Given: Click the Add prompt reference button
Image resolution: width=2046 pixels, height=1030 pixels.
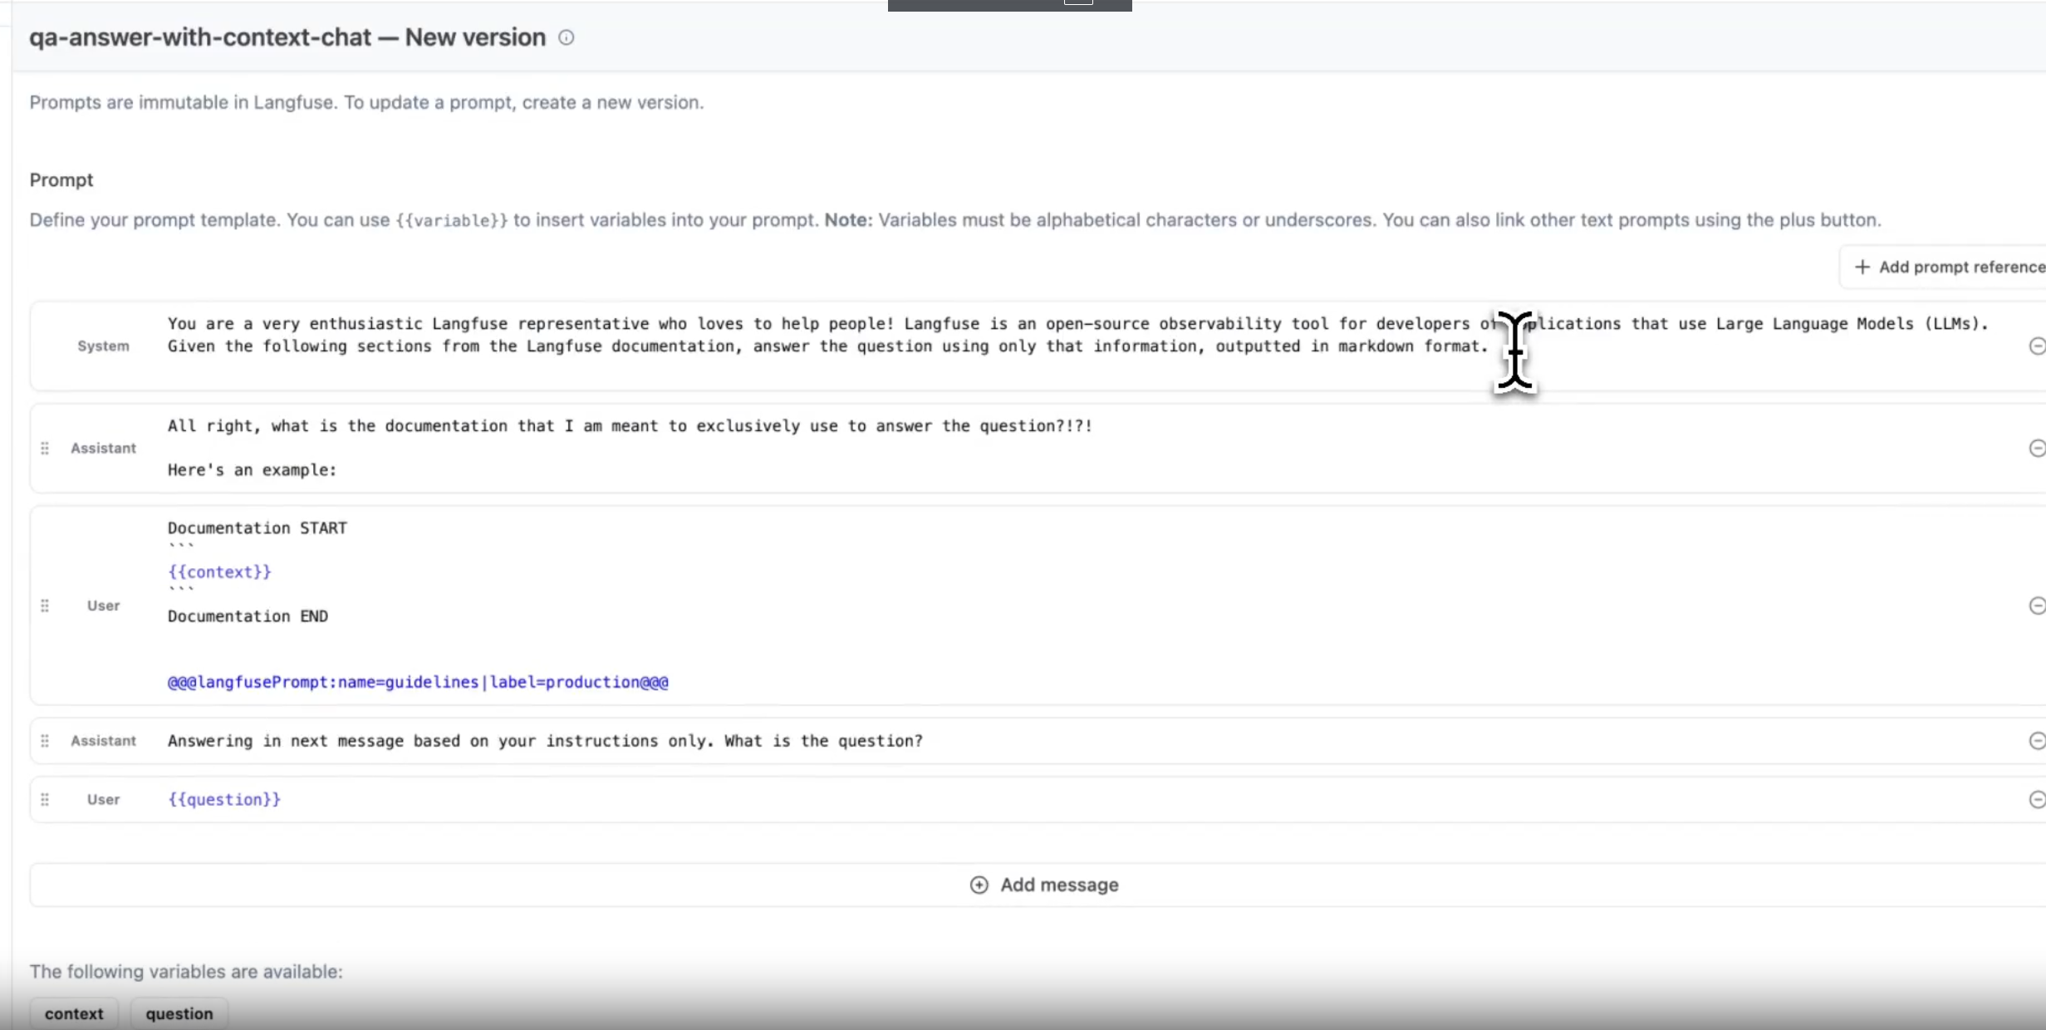Looking at the screenshot, I should pos(1948,267).
